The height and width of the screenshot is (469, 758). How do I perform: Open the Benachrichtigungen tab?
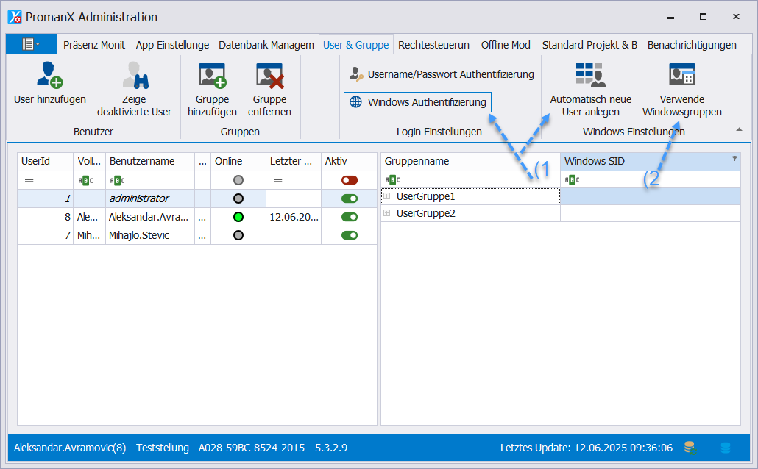pyautogui.click(x=692, y=45)
